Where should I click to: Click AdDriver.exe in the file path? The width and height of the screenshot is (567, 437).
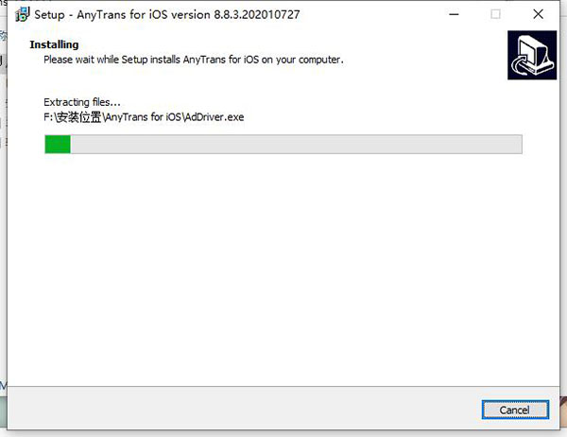(216, 116)
